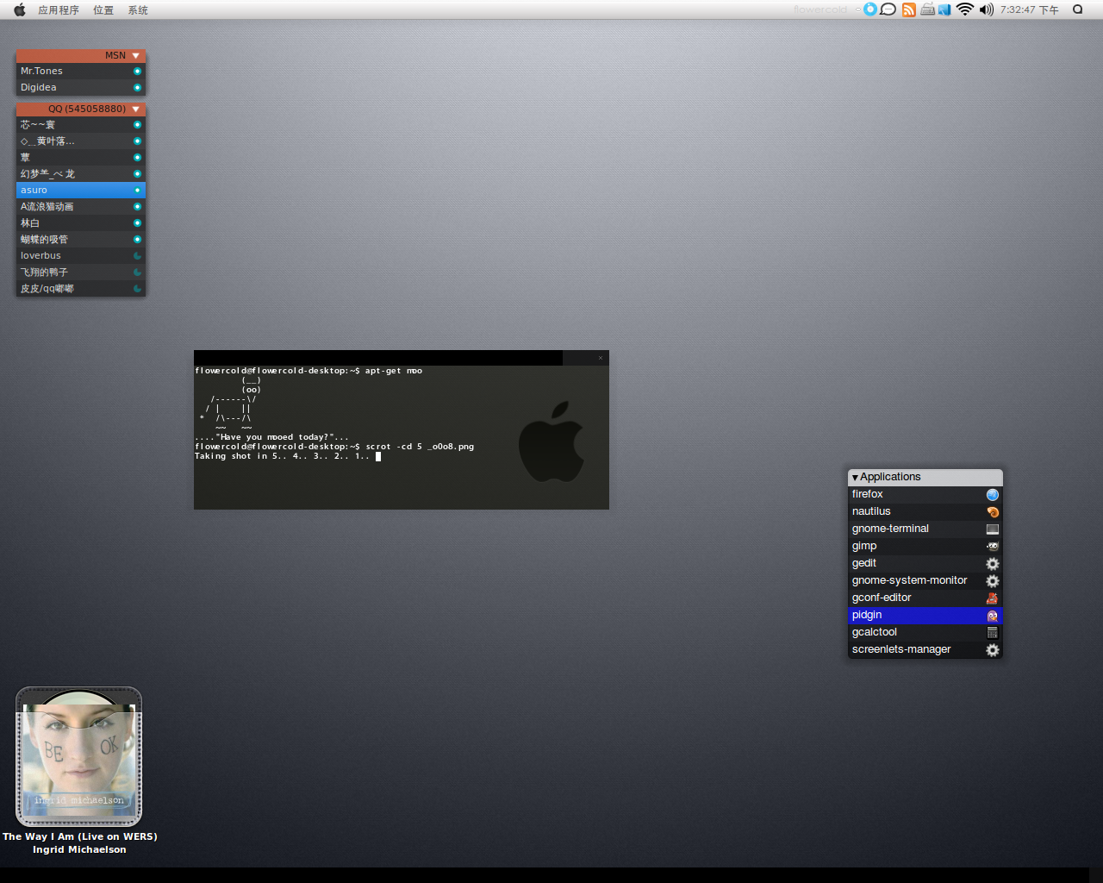1103x883 pixels.
Task: Click the firefox globe icon in Applications list
Action: (993, 495)
